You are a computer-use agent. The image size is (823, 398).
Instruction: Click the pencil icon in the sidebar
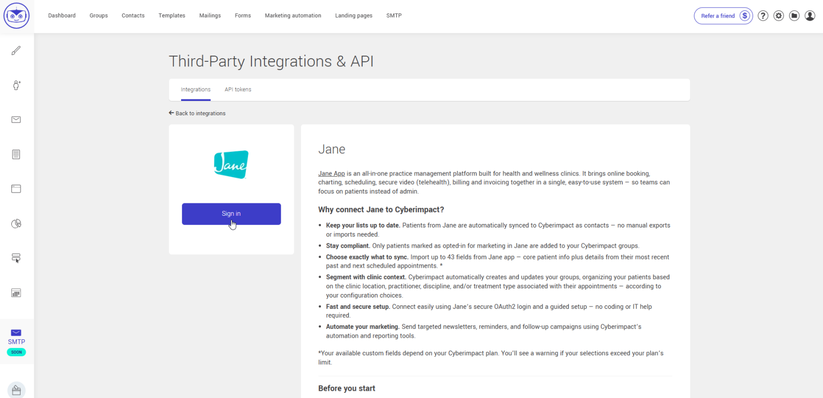[16, 50]
